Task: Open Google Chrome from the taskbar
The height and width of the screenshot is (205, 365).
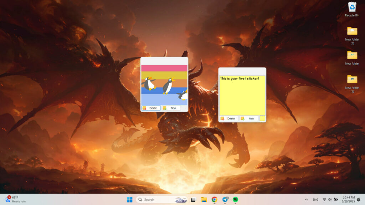Action: tap(214, 200)
